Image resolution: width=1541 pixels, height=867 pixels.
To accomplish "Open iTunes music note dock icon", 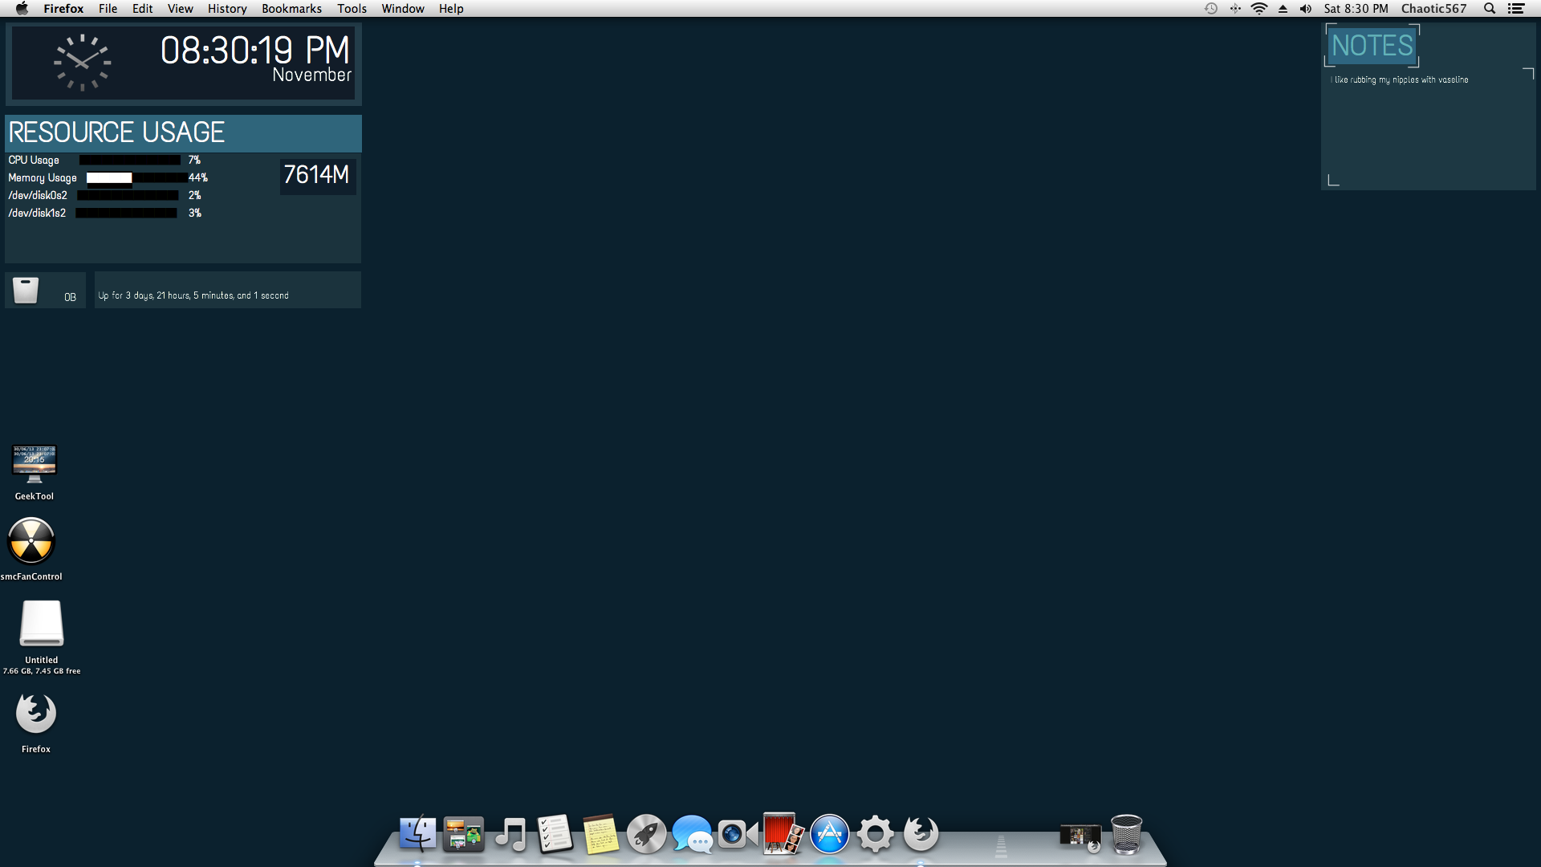I will [510, 835].
